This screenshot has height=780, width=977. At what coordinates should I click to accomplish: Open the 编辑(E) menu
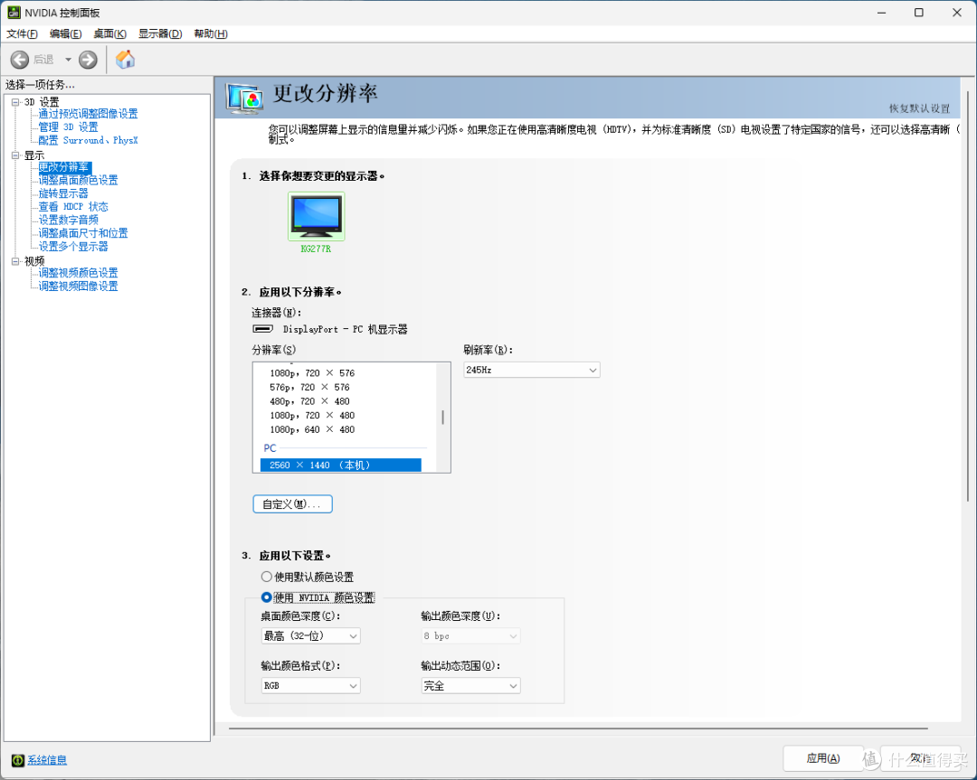tap(65, 33)
